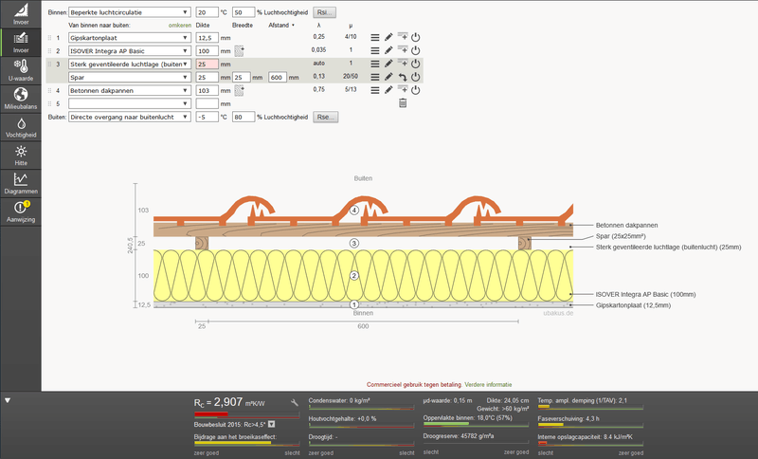
Task: Delete empty layer 5 with trash icon
Action: point(403,103)
